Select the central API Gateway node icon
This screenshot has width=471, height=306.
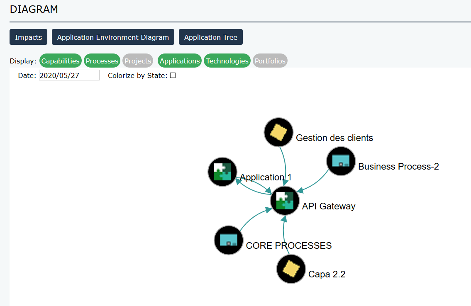(x=285, y=201)
